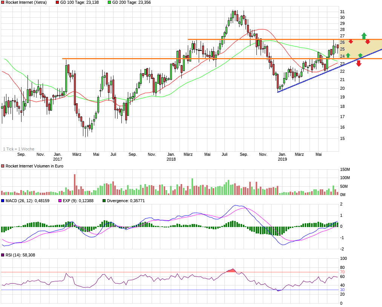
Task: Toggle the lower red down arrow marker
Action: [x=358, y=63]
